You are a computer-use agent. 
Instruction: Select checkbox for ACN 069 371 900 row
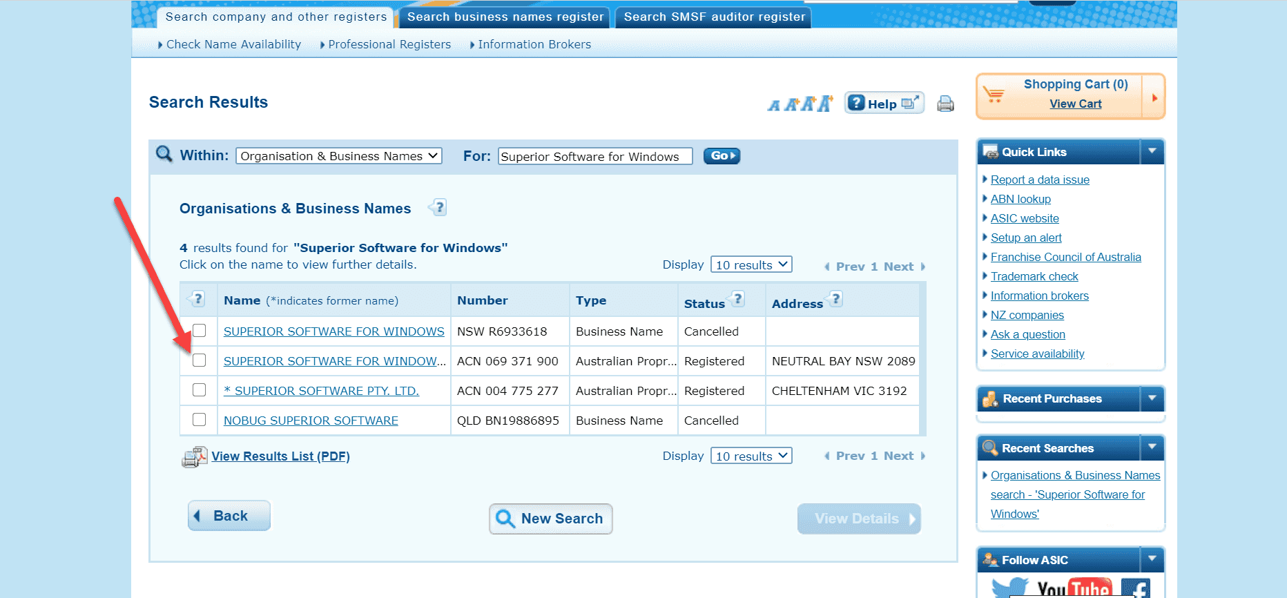200,360
